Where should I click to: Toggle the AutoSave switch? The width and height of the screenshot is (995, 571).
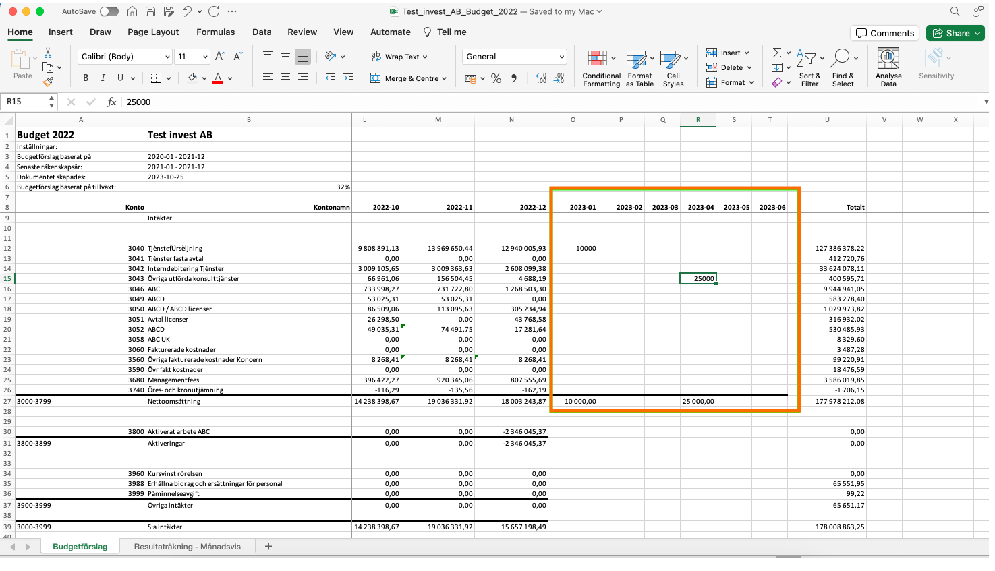coord(109,11)
